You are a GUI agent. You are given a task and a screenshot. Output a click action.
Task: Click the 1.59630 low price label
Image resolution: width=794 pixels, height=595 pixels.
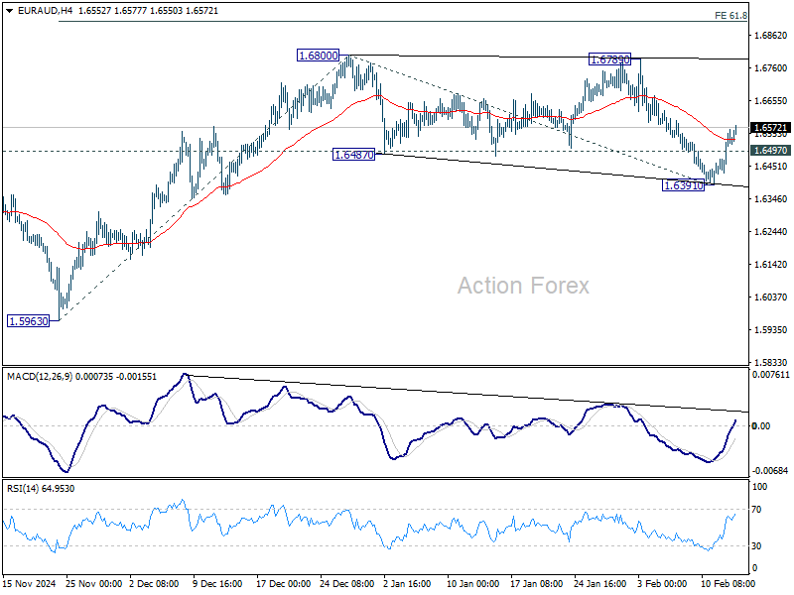29,321
